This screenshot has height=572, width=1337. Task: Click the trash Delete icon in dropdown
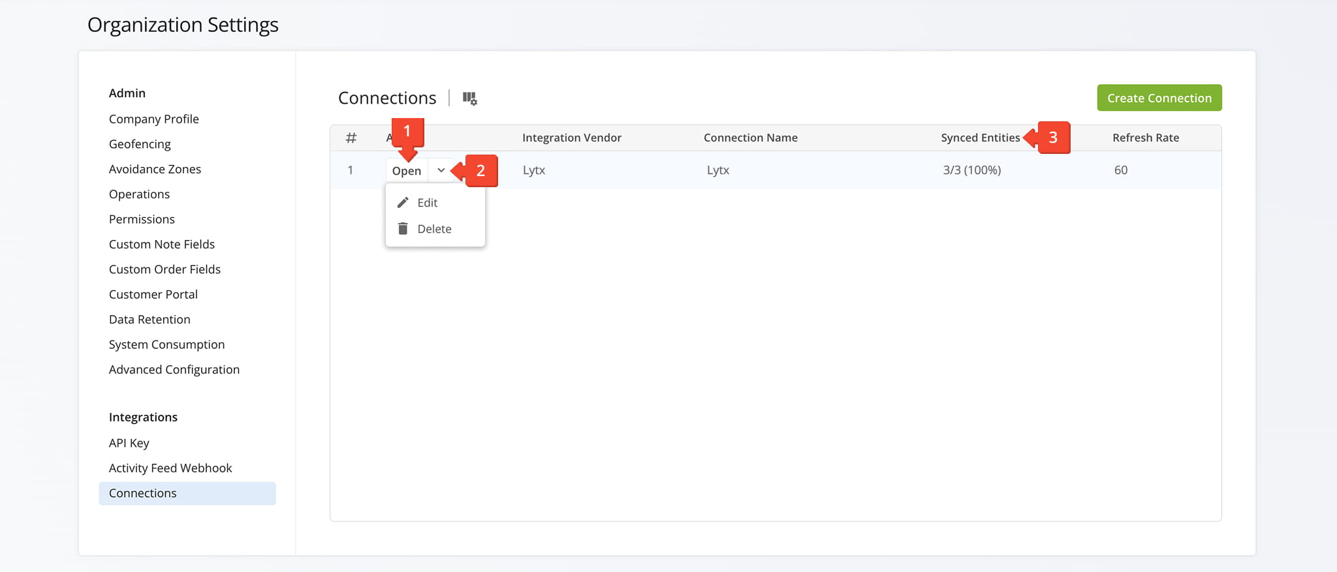point(403,229)
